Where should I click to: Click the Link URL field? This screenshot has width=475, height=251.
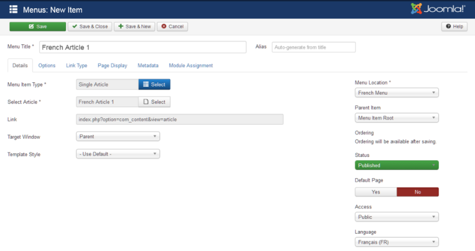coord(180,120)
